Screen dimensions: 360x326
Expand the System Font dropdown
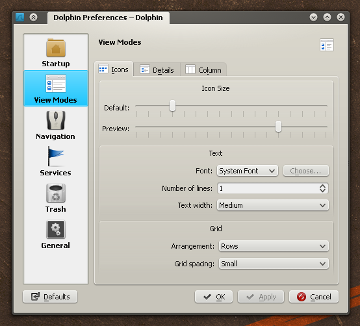[x=248, y=171]
